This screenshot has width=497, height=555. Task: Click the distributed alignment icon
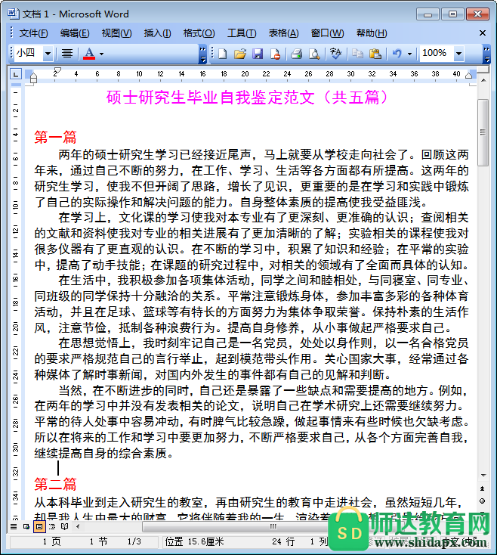click(66, 54)
